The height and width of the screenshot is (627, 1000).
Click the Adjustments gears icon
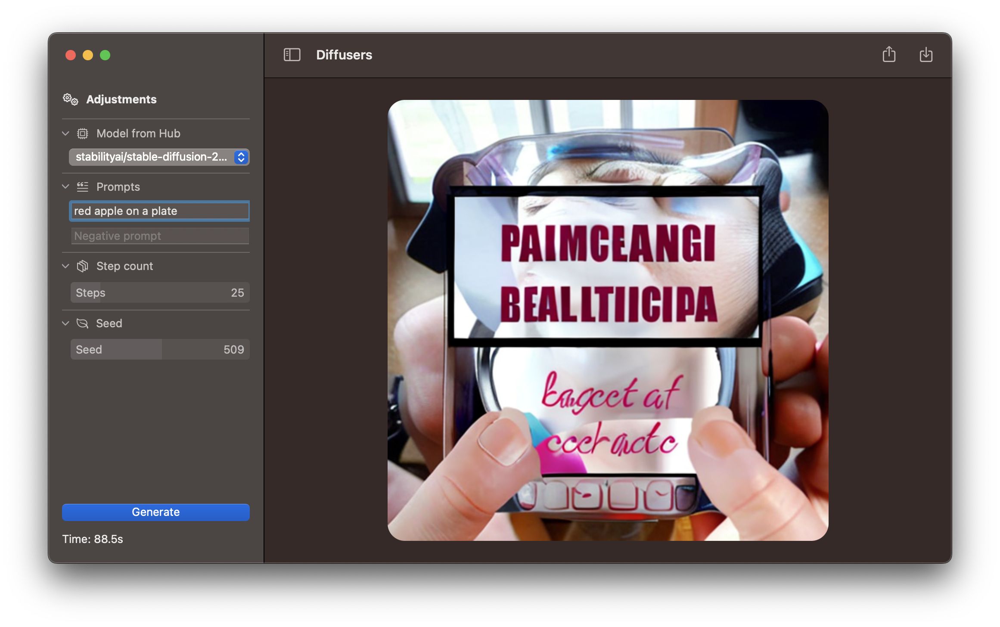(x=71, y=99)
